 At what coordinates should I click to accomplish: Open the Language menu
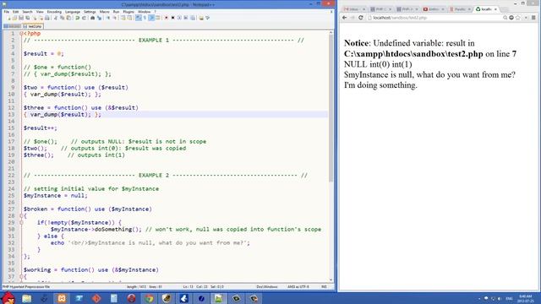pyautogui.click(x=73, y=12)
